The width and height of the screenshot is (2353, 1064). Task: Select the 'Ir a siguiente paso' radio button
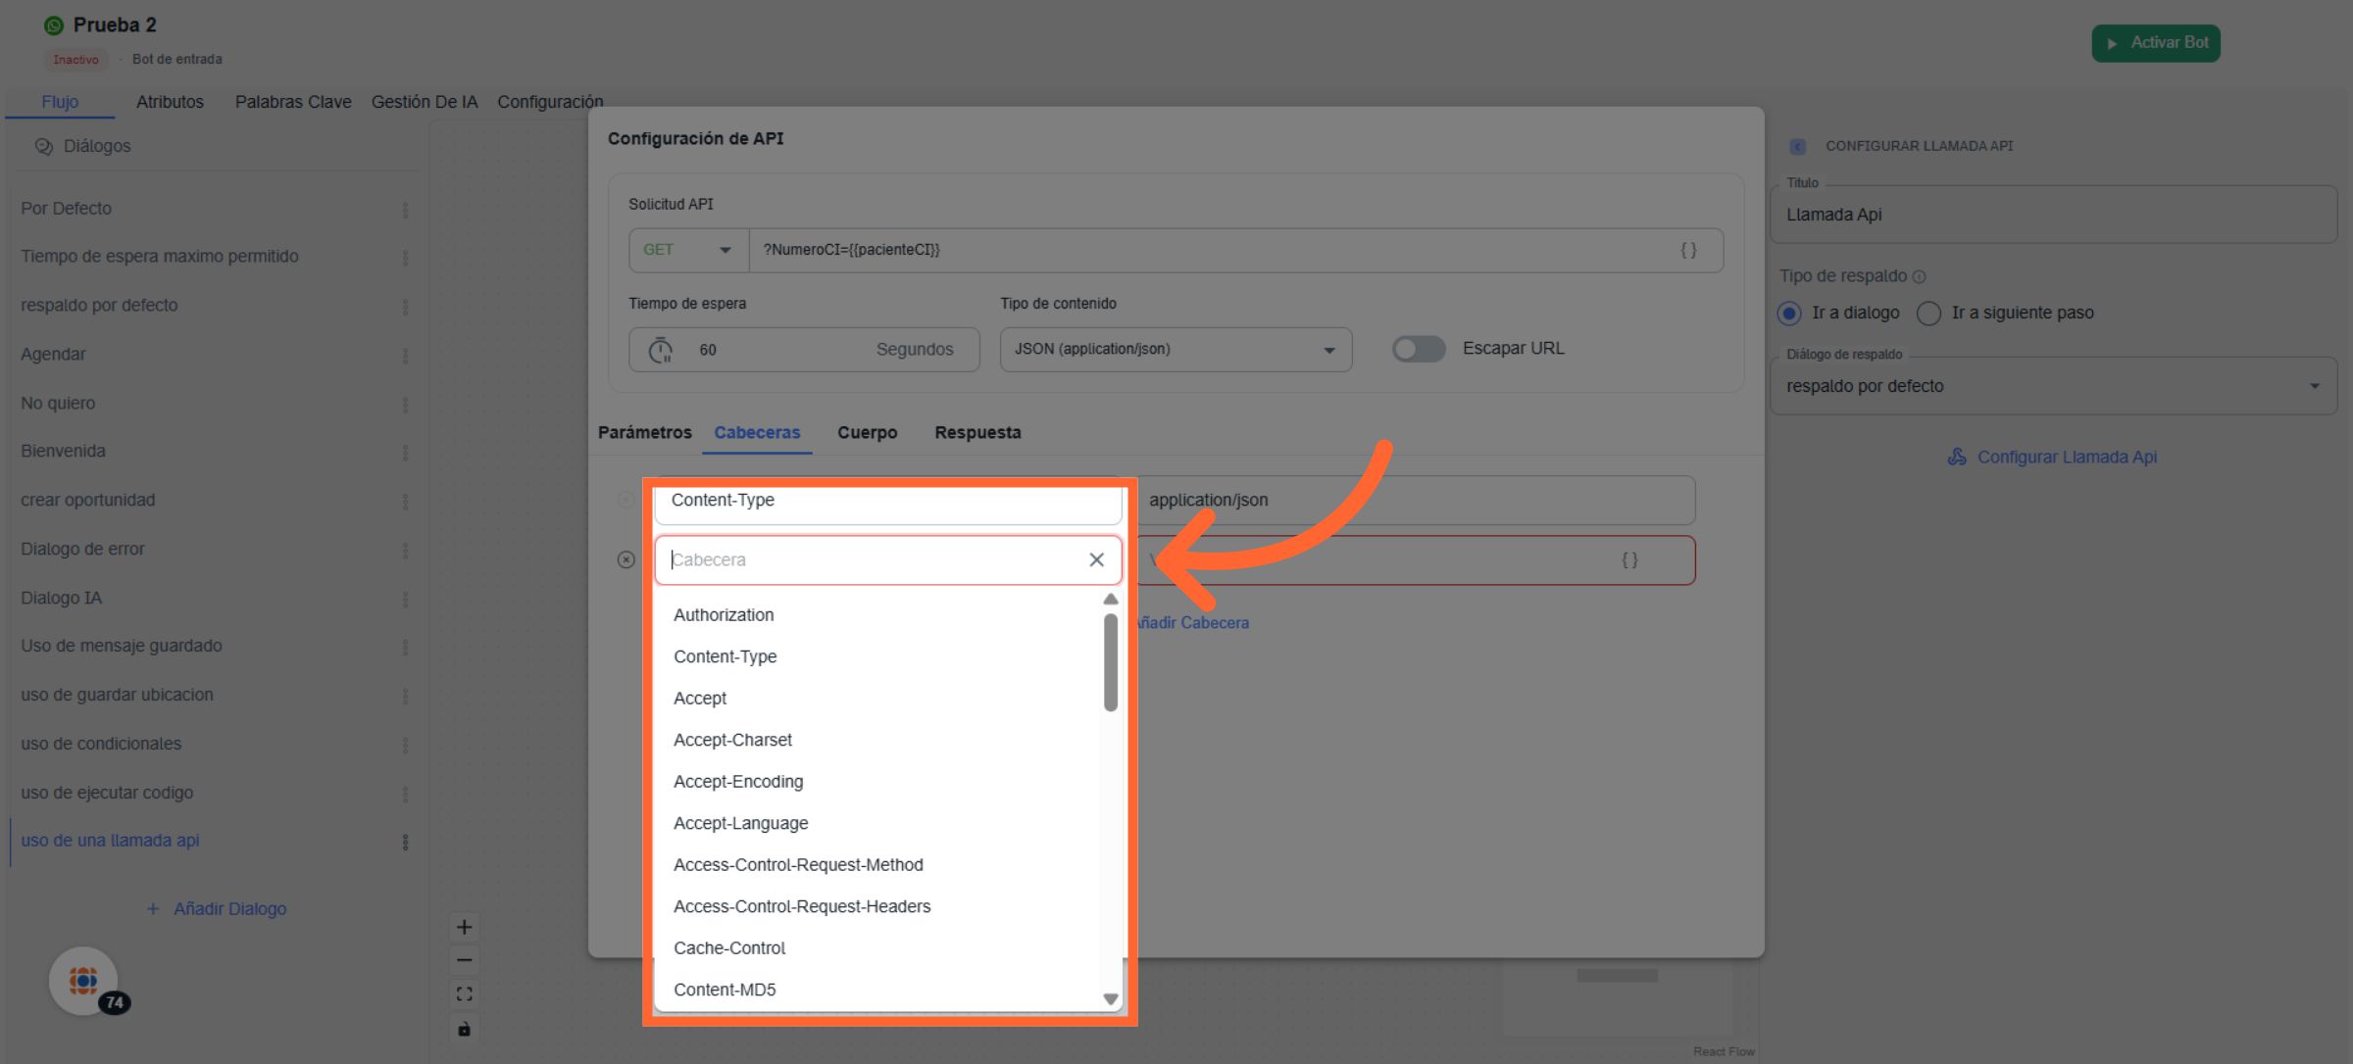[x=1928, y=313]
